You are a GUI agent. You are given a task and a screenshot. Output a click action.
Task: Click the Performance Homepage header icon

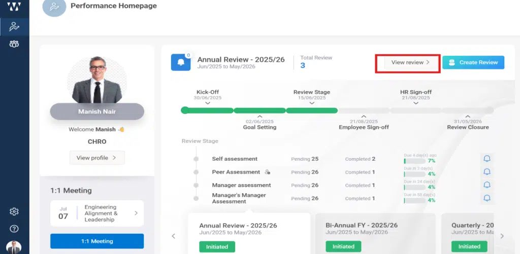54,7
